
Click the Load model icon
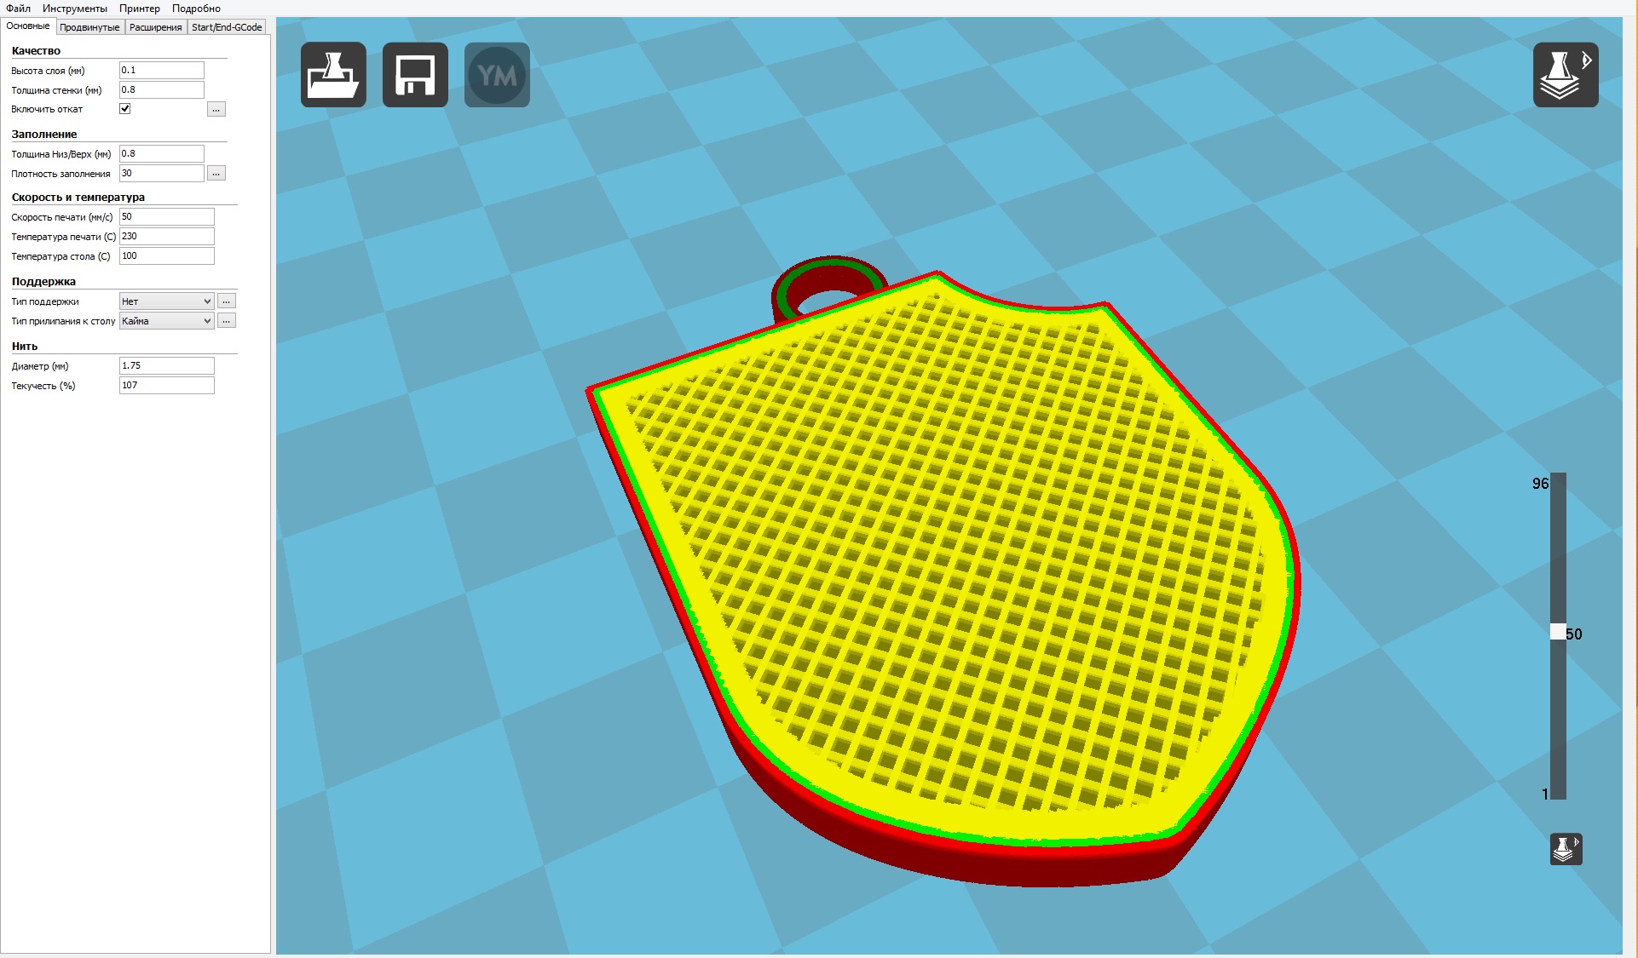[333, 75]
